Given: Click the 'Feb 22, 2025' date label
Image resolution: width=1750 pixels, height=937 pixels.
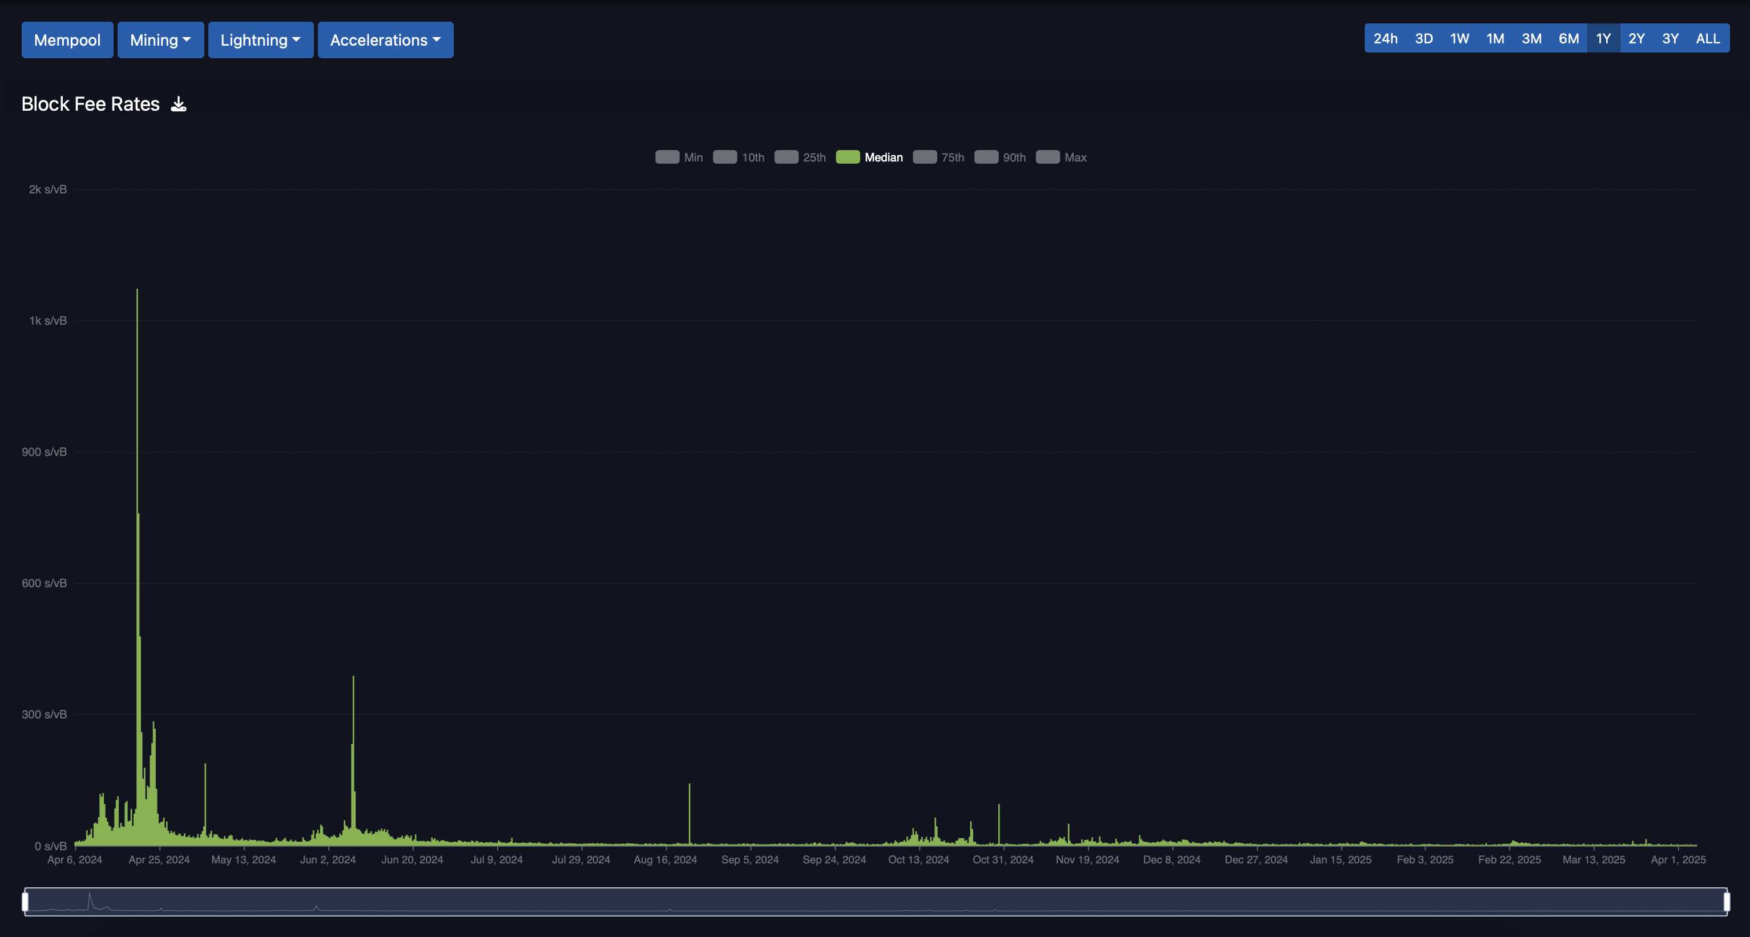Looking at the screenshot, I should (x=1510, y=859).
